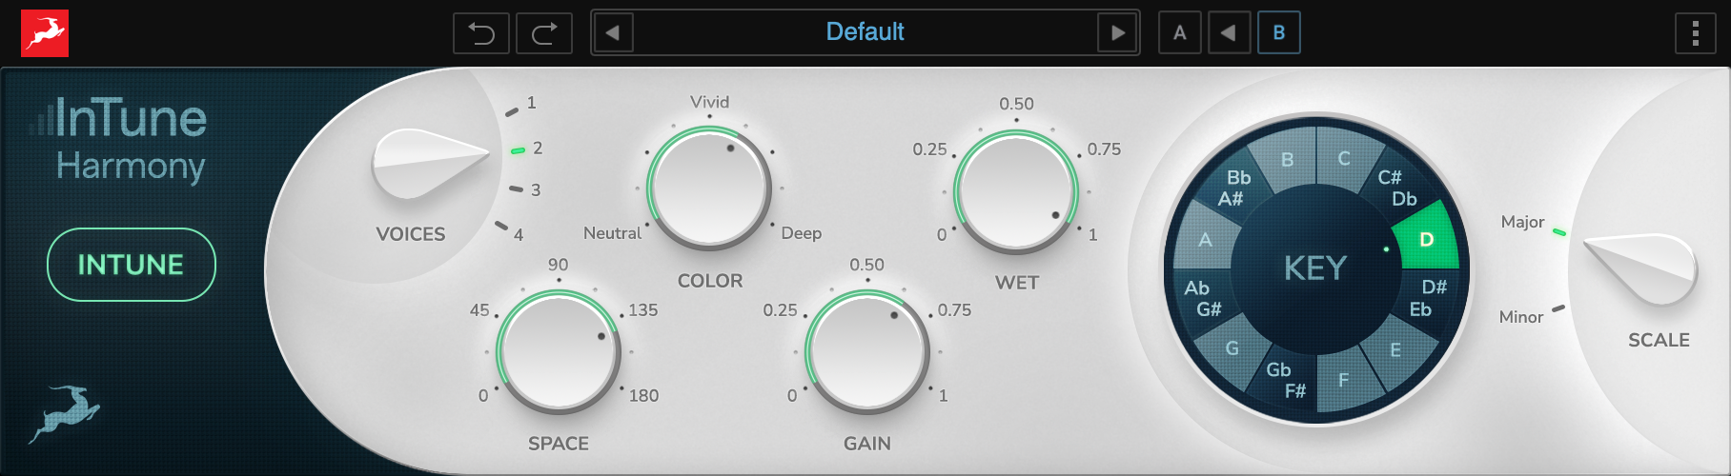Pick key C on the key wheel
This screenshot has height=476, width=1731.
(x=1344, y=159)
